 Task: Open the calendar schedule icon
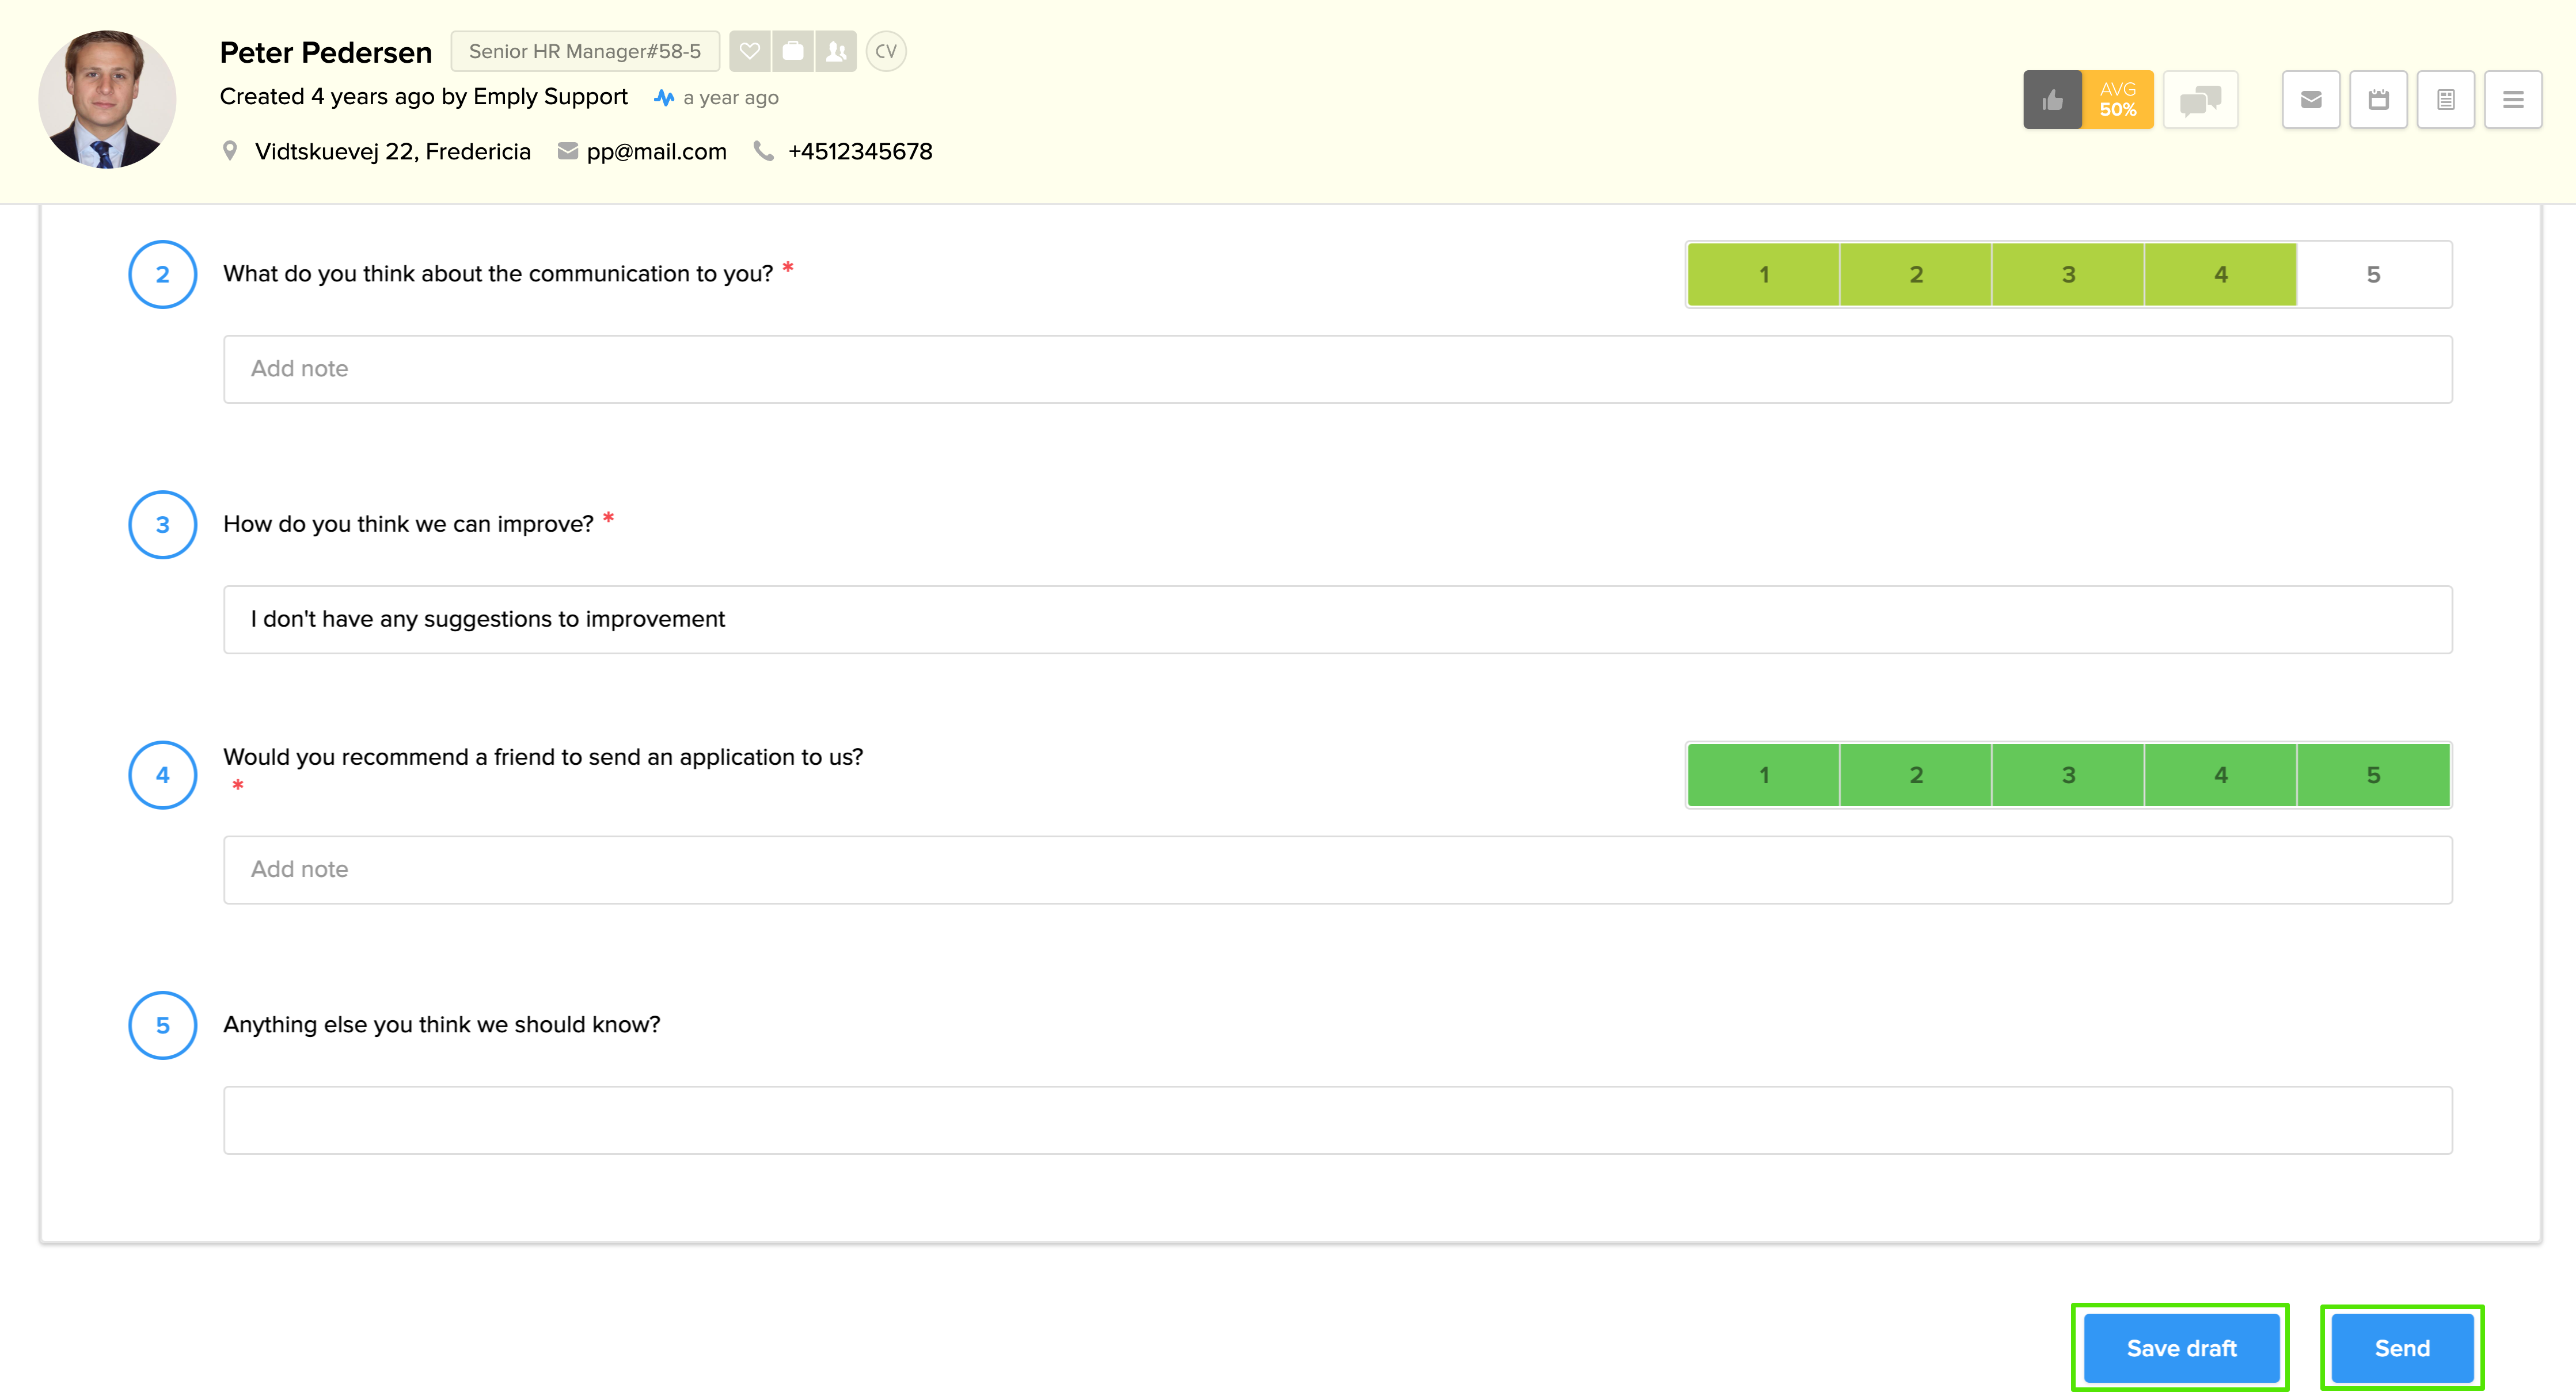click(2378, 99)
